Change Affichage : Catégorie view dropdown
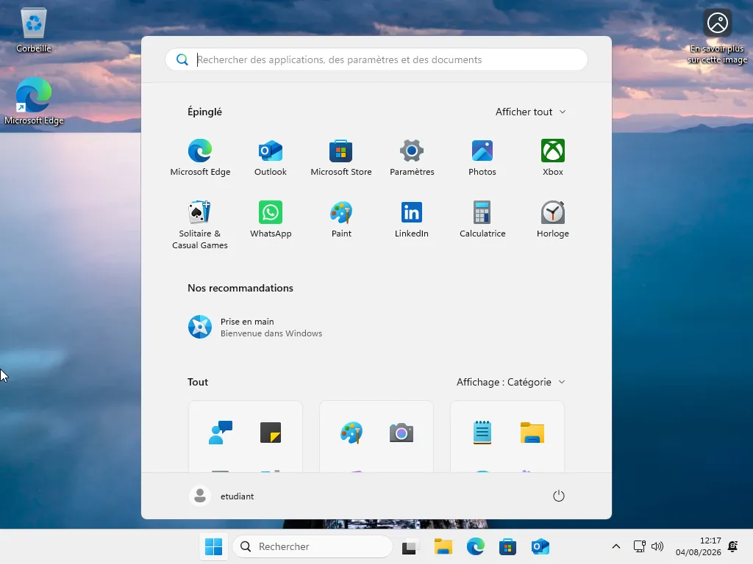This screenshot has width=753, height=564. click(x=511, y=382)
